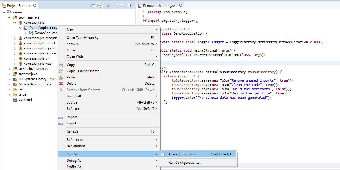Expand JRE System Library node
The width and height of the screenshot is (340, 170).
pos(9,79)
